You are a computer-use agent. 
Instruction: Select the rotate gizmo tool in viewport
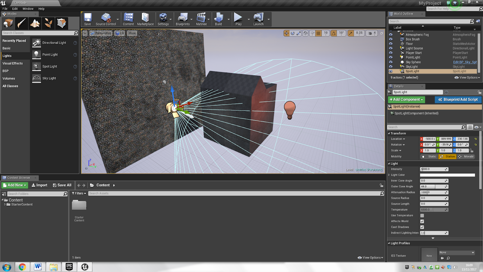tap(293, 33)
